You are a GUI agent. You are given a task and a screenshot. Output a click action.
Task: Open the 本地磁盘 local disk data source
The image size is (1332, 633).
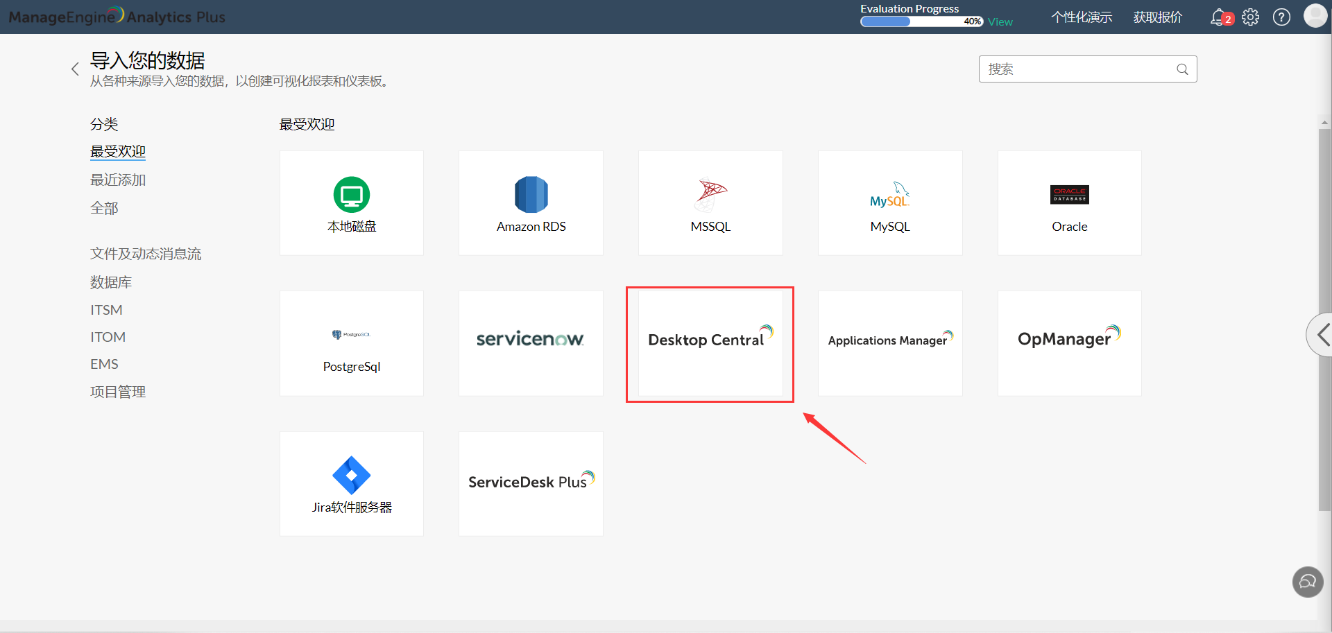[352, 203]
